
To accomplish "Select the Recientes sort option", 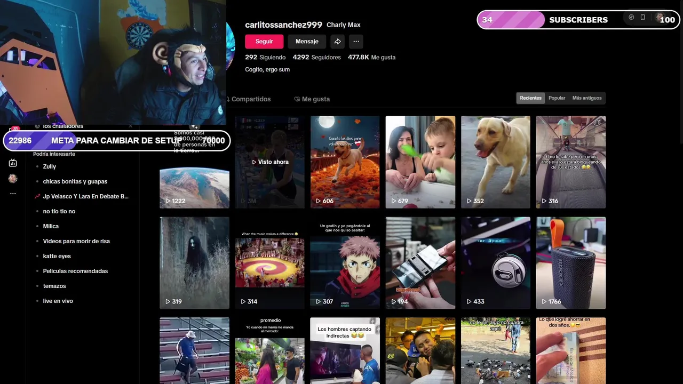I will click(530, 98).
